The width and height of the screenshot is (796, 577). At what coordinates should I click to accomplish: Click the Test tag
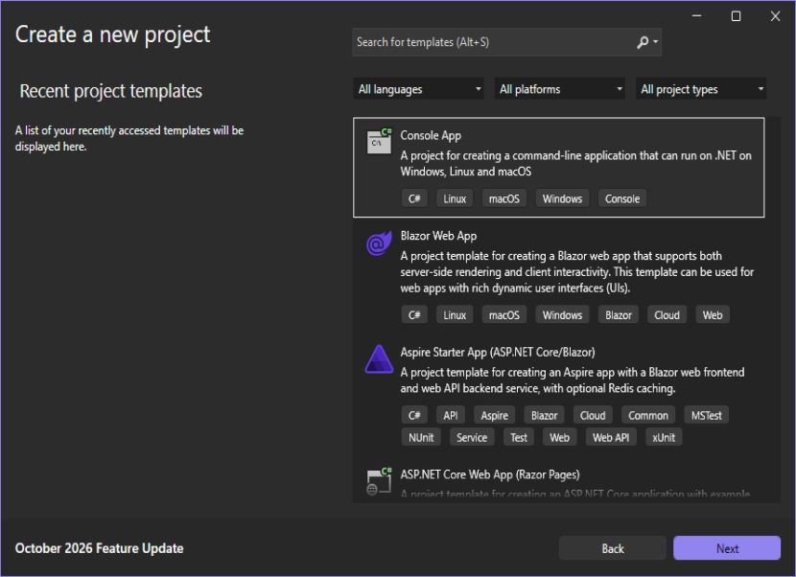[x=518, y=438]
